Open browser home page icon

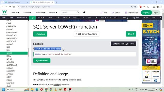click(x=14, y=7)
